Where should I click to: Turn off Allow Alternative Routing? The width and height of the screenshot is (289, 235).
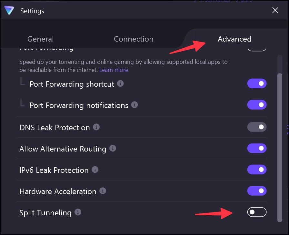(257, 148)
